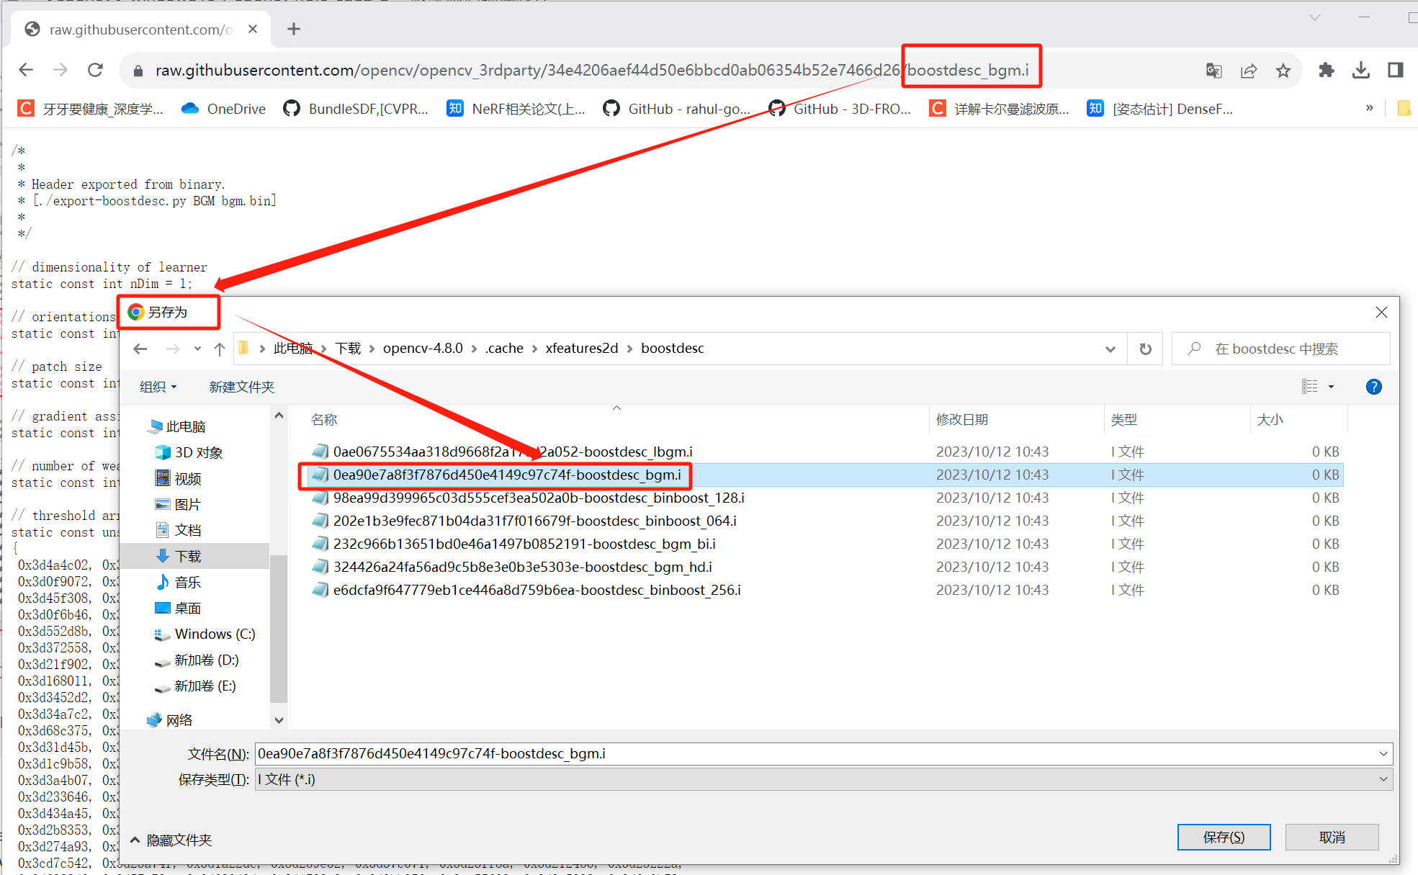Open the Chrome downloads icon
Image resolution: width=1418 pixels, height=875 pixels.
click(1361, 70)
